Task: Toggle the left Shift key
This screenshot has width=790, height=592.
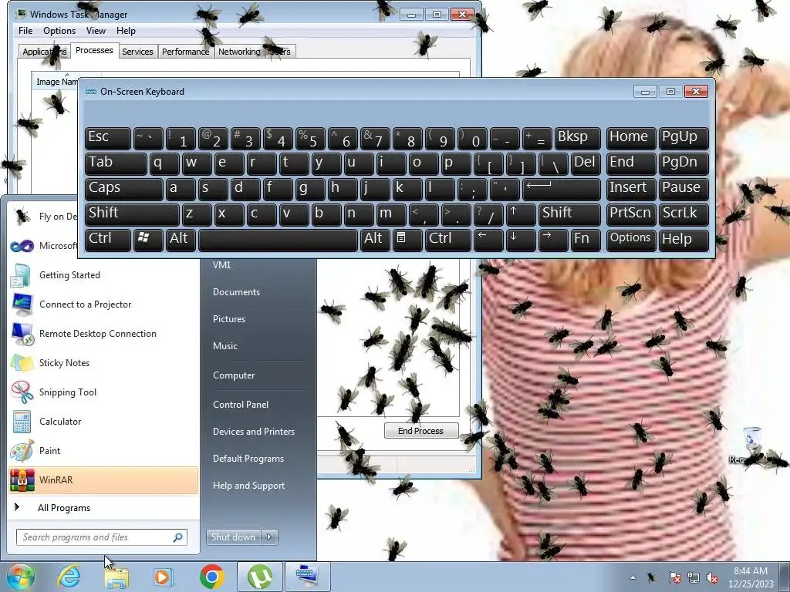Action: [132, 214]
